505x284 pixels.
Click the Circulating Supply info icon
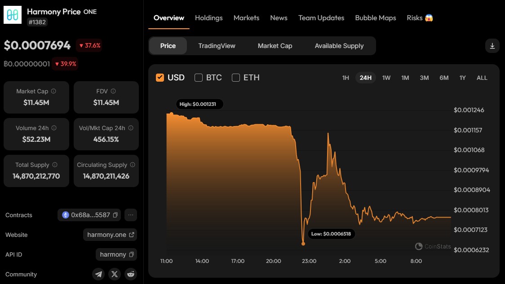(x=133, y=165)
